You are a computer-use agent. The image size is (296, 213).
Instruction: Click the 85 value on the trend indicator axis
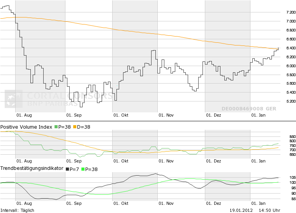pyautogui.click(x=293, y=199)
